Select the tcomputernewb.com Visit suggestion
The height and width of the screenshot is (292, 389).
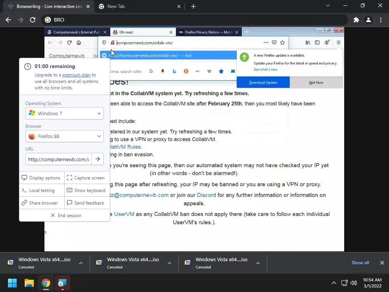tap(168, 56)
